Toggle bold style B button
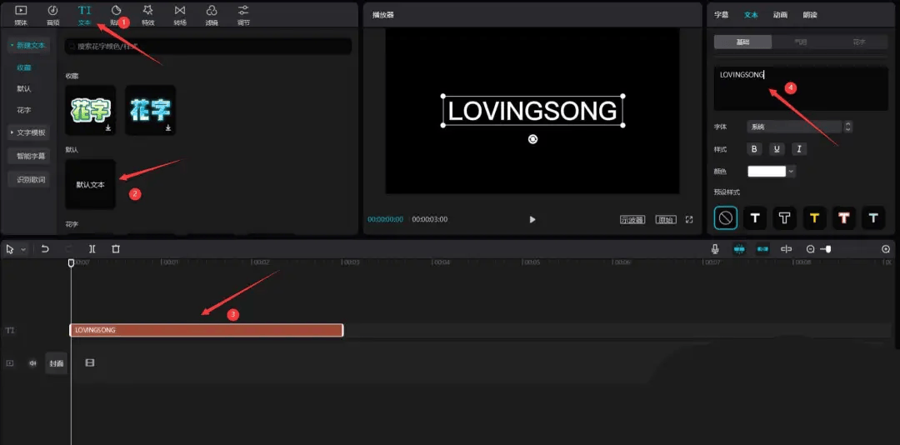The image size is (900, 445). coord(754,149)
